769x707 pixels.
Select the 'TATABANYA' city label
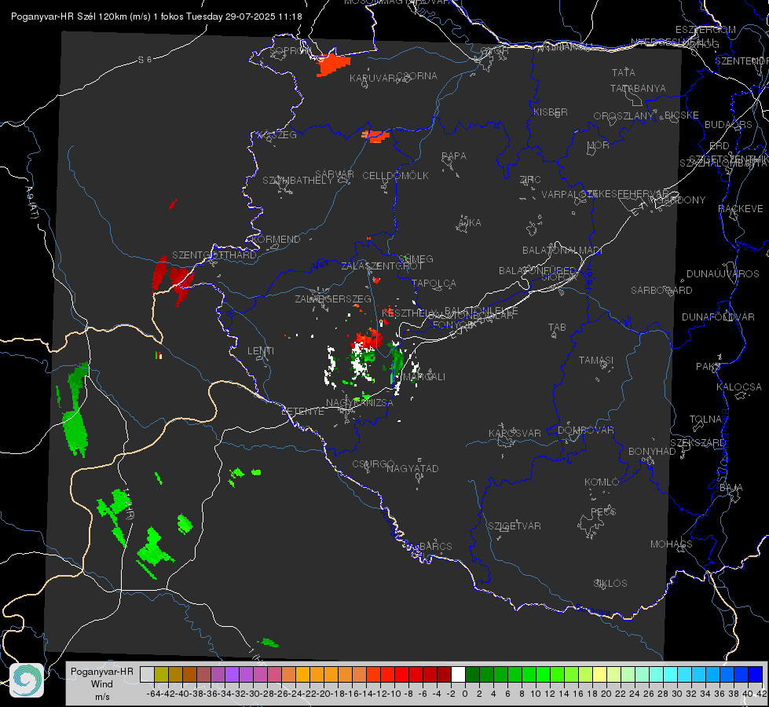pyautogui.click(x=638, y=88)
